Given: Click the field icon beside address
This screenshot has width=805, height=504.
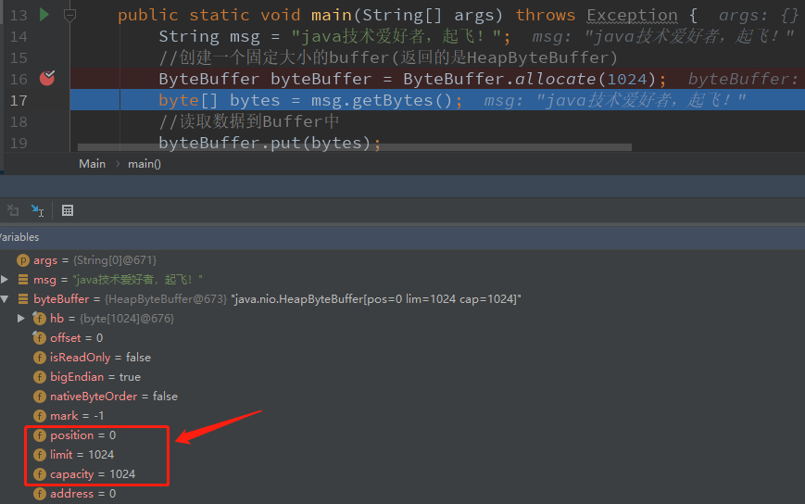Looking at the screenshot, I should click(x=40, y=494).
